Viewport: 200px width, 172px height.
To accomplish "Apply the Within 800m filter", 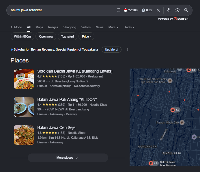I will pos(22,36).
